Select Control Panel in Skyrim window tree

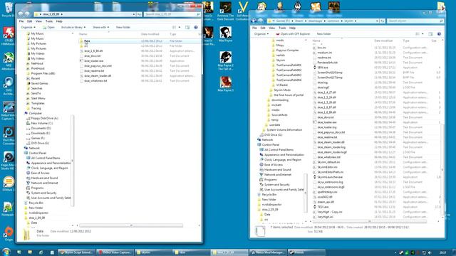[x=271, y=144]
